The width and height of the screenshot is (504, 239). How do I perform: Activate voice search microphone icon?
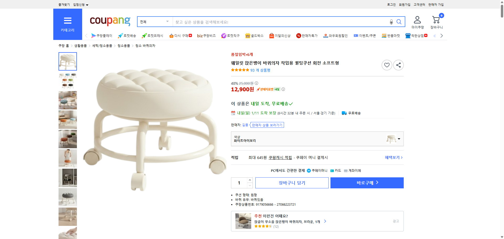point(391,22)
